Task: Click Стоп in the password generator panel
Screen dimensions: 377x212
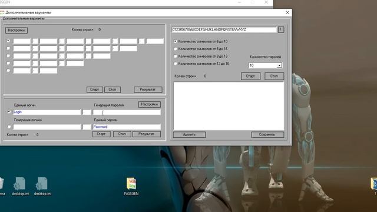Action: point(274,76)
